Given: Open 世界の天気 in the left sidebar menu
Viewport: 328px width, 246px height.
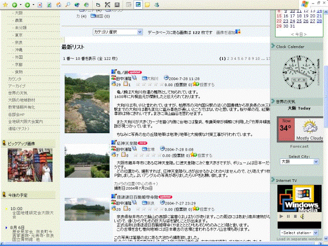Looking at the screenshot, I should [x=17, y=93].
